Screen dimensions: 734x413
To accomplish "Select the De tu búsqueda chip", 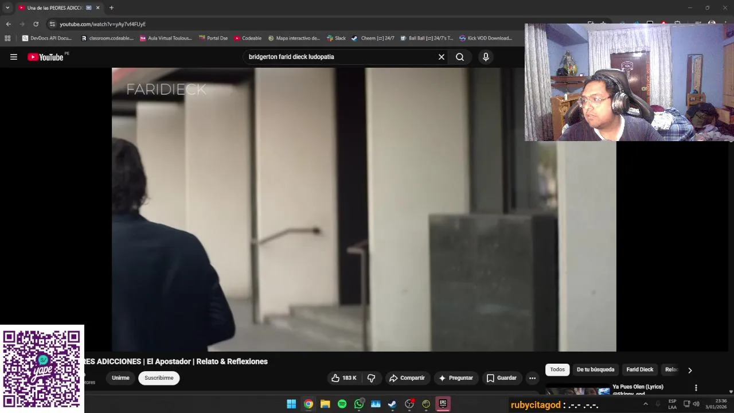I will (595, 369).
